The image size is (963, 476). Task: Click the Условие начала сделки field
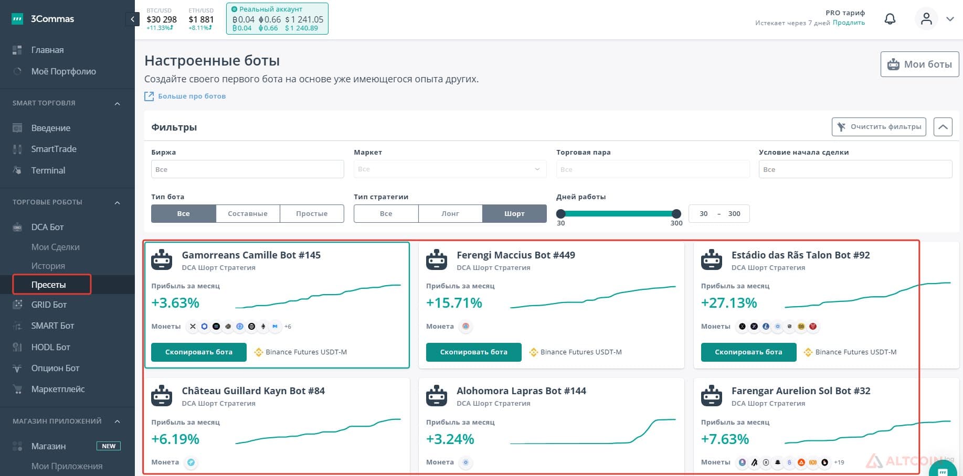click(x=855, y=169)
